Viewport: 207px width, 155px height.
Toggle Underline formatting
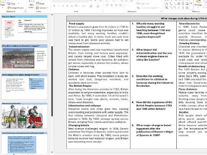click(x=63, y=6)
